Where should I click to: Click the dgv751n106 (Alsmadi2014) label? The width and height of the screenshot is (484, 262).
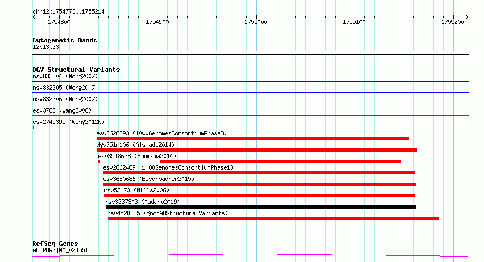pyautogui.click(x=135, y=145)
